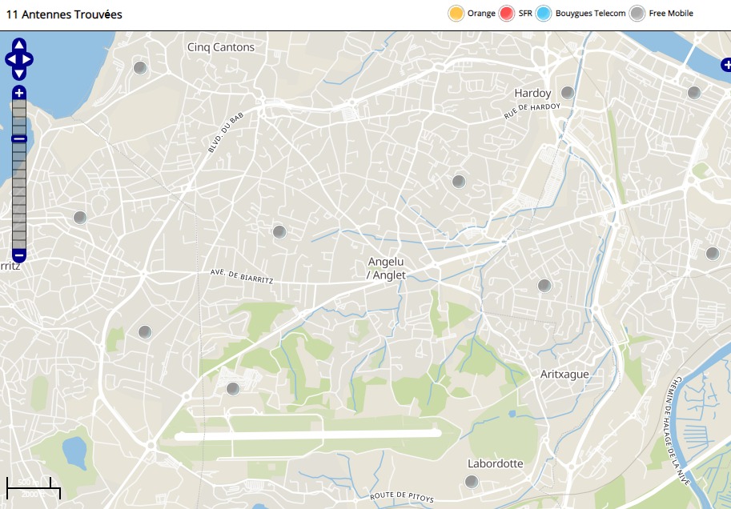This screenshot has height=509, width=731.
Task: Pan the map up with the arrow
Action: click(19, 45)
